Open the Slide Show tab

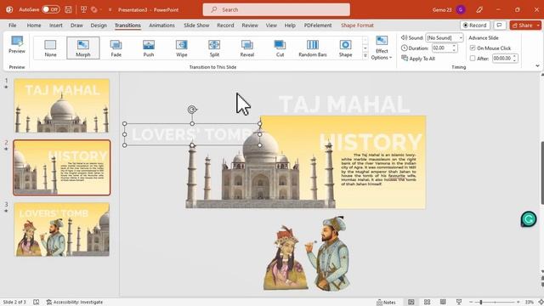196,25
